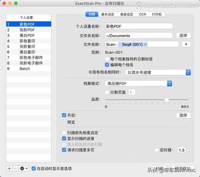The width and height of the screenshot is (200, 177).
Task: Select the 彩色PDF profile
Action: coord(29,24)
